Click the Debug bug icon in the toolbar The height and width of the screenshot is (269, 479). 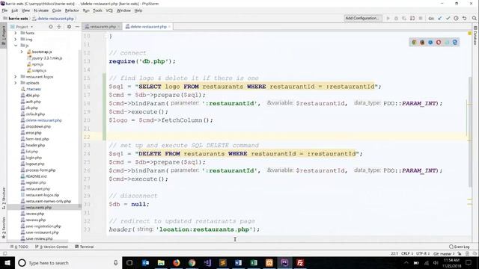tap(396, 18)
